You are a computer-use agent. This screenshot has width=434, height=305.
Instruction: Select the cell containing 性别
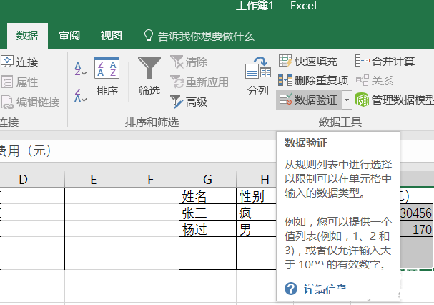pyautogui.click(x=255, y=196)
